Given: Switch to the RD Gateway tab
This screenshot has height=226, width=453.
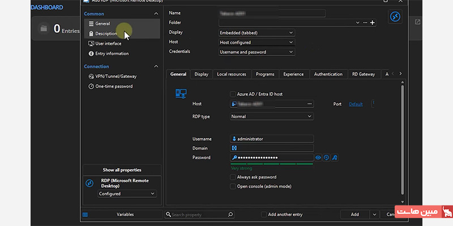Looking at the screenshot, I should coord(364,74).
